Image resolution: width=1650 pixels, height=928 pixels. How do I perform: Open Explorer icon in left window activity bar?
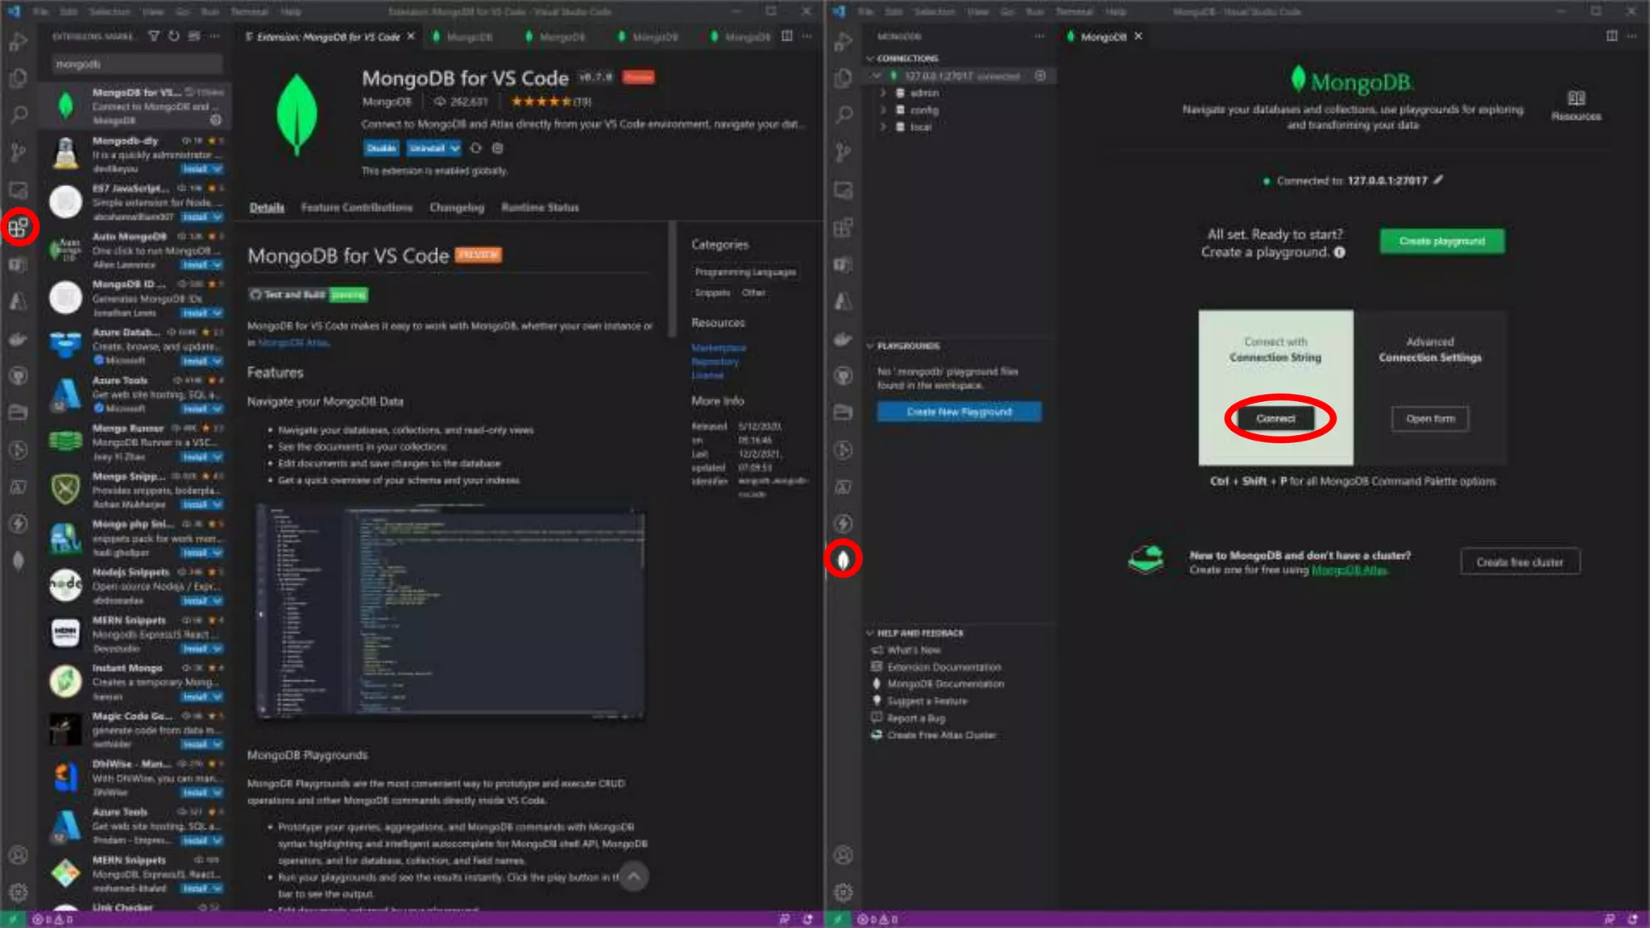pyautogui.click(x=18, y=78)
